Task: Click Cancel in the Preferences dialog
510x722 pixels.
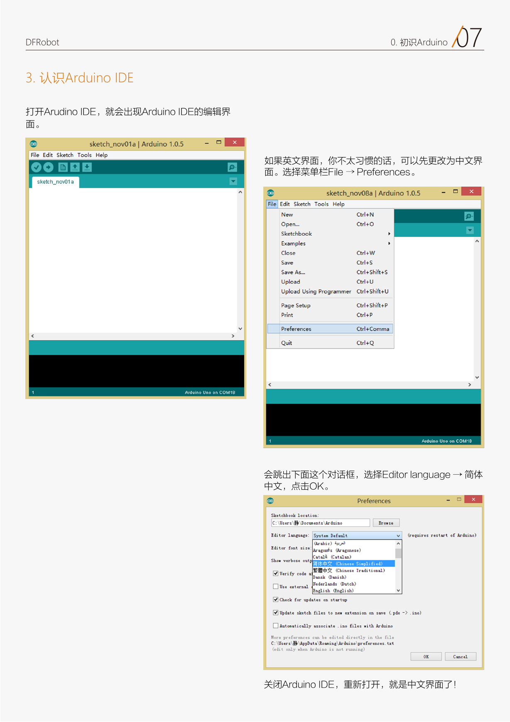Action: [x=460, y=657]
